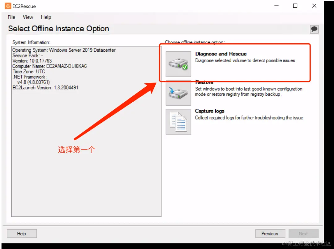Pick the Capture logs documents icon
This screenshot has width=334, height=249.
pyautogui.click(x=178, y=122)
